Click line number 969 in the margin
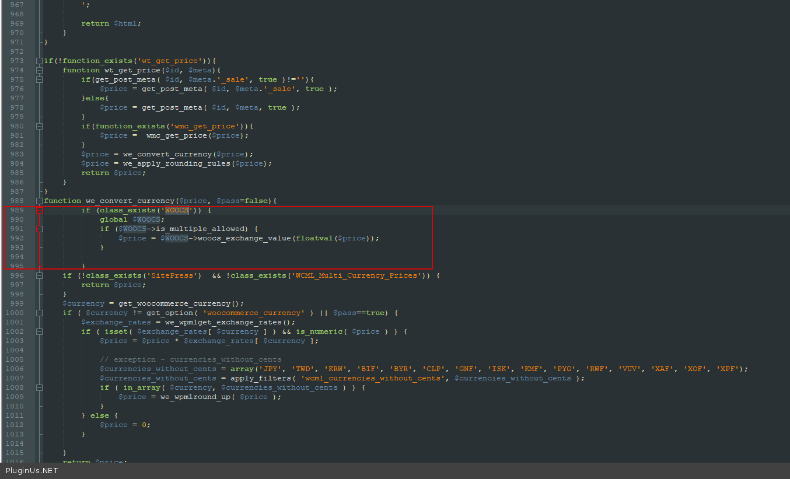 point(17,23)
